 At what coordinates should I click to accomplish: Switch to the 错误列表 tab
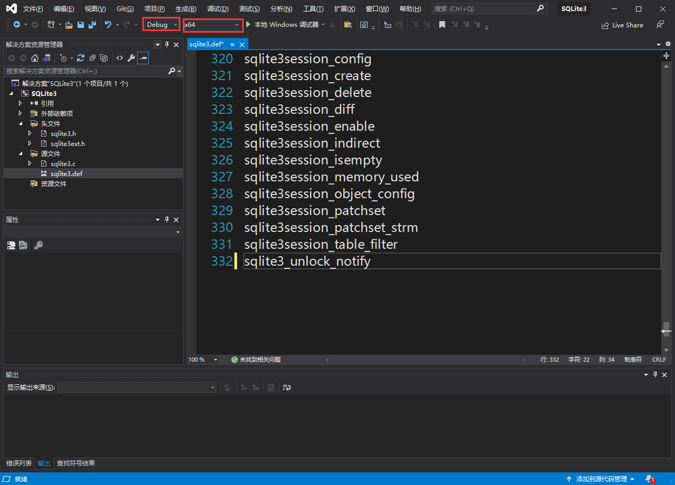click(19, 463)
